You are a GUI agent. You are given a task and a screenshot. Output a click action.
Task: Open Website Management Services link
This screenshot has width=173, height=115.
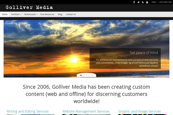coord(86,111)
